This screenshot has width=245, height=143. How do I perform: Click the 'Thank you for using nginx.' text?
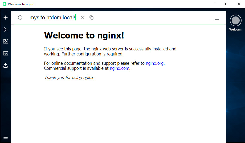coord(70,77)
